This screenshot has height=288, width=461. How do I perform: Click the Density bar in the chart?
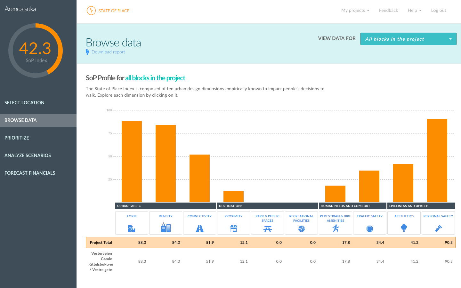166,163
